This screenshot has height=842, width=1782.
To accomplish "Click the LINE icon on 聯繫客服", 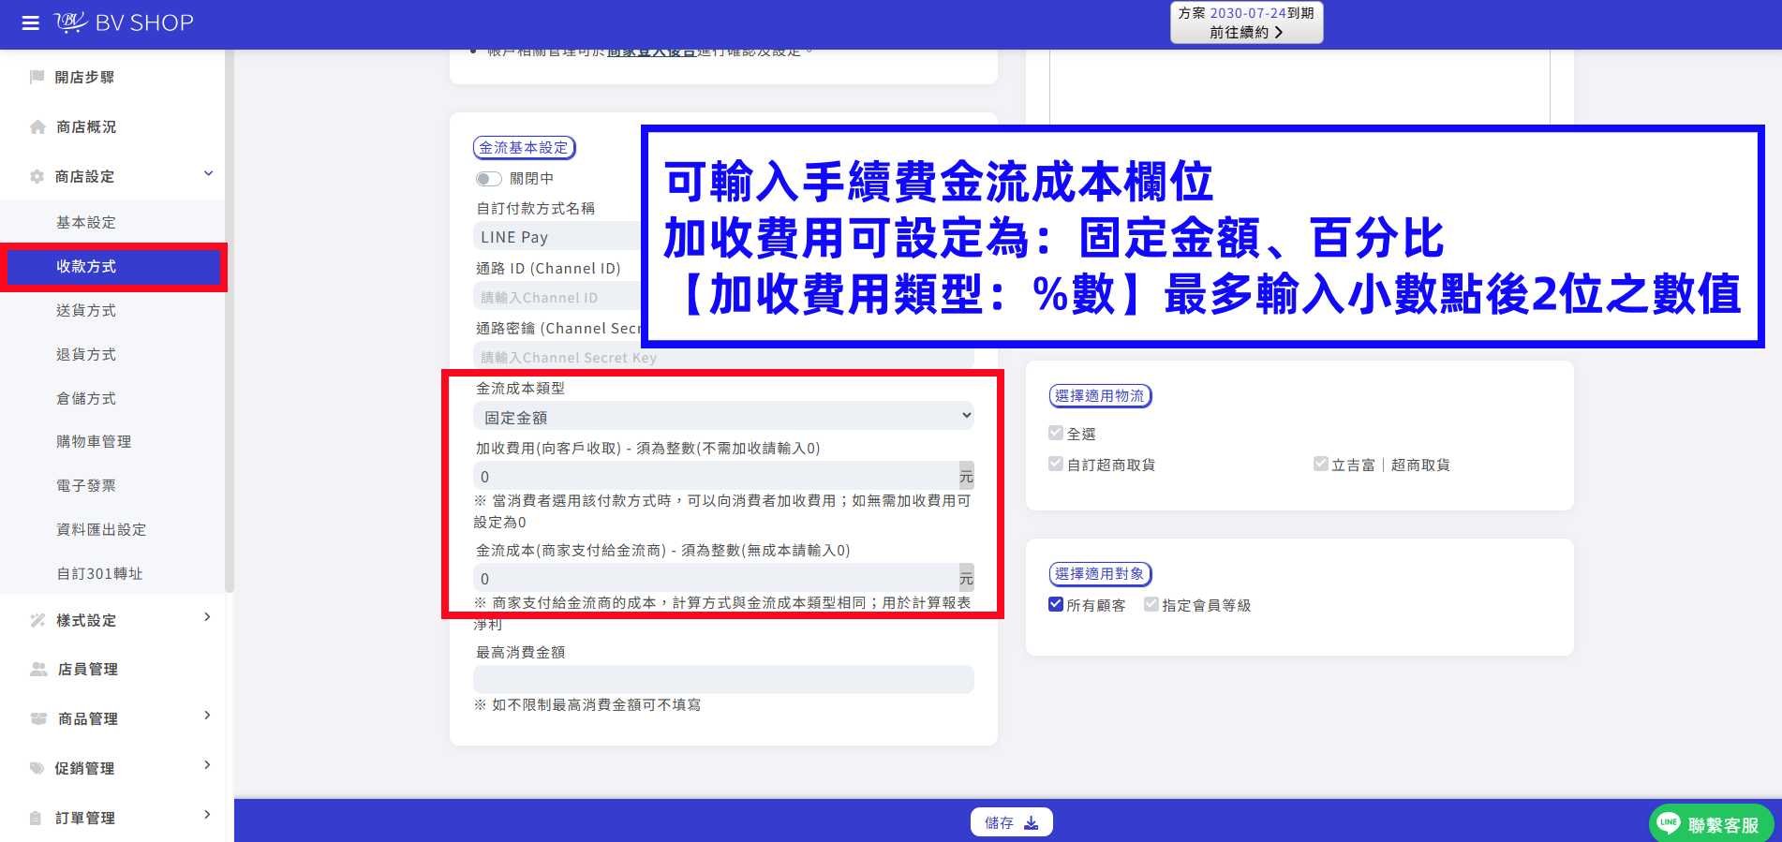I will 1669,823.
